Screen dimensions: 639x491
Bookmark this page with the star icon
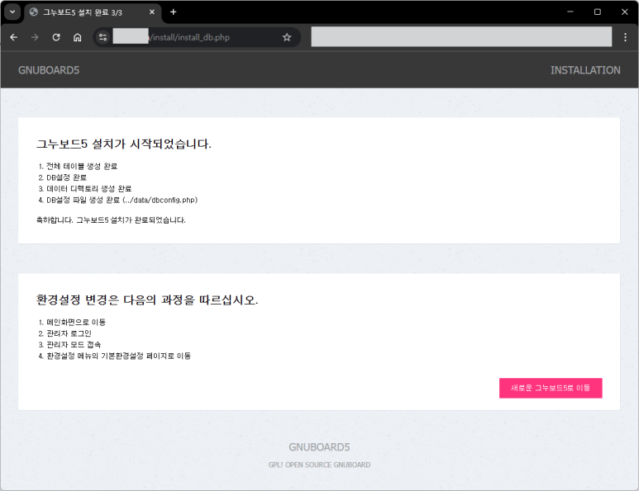[x=287, y=37]
